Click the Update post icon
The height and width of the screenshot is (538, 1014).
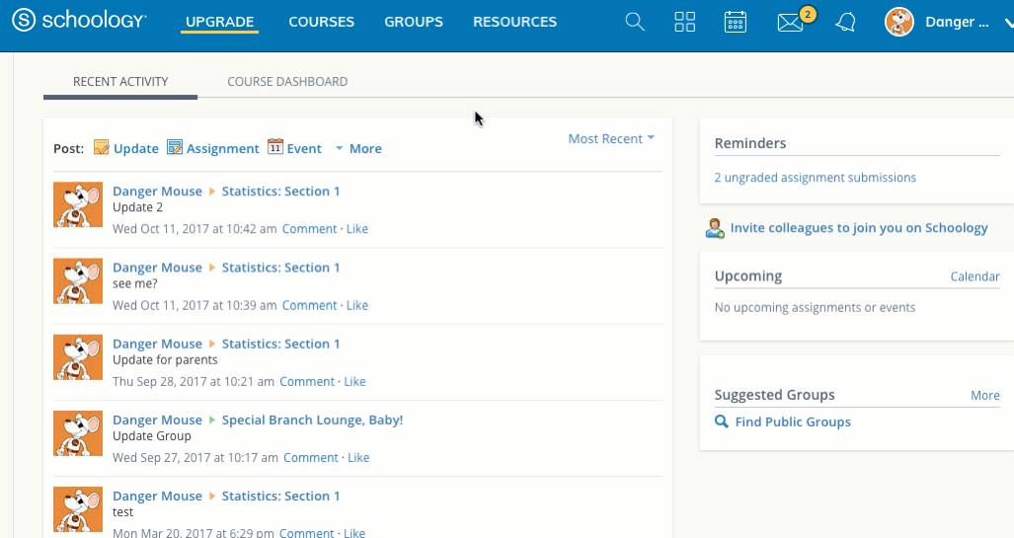[x=102, y=148]
